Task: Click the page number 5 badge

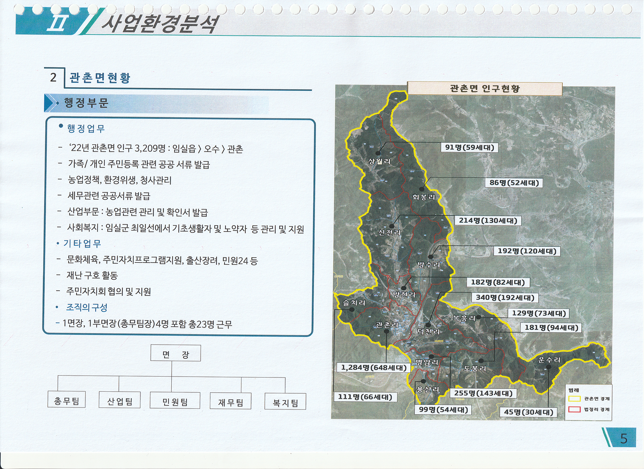Action: tap(623, 438)
